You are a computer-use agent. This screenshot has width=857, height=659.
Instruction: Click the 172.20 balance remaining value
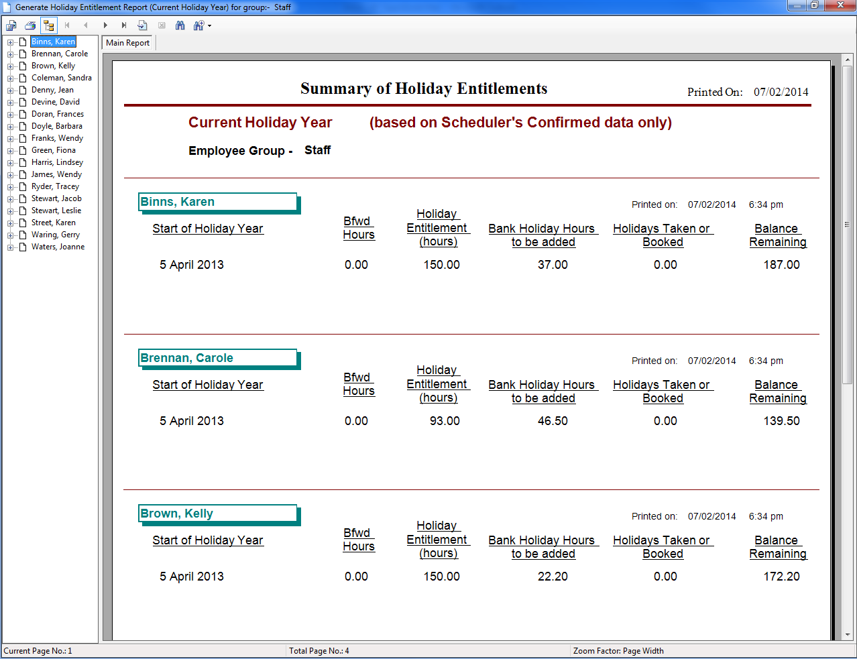pyautogui.click(x=782, y=577)
